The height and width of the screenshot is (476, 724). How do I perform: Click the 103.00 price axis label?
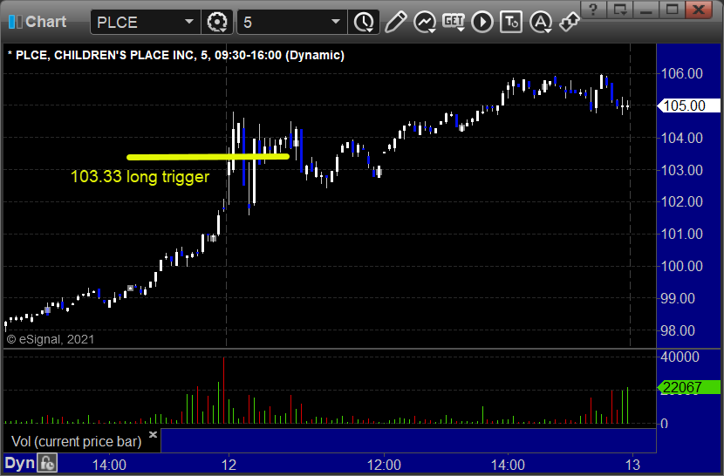681,170
